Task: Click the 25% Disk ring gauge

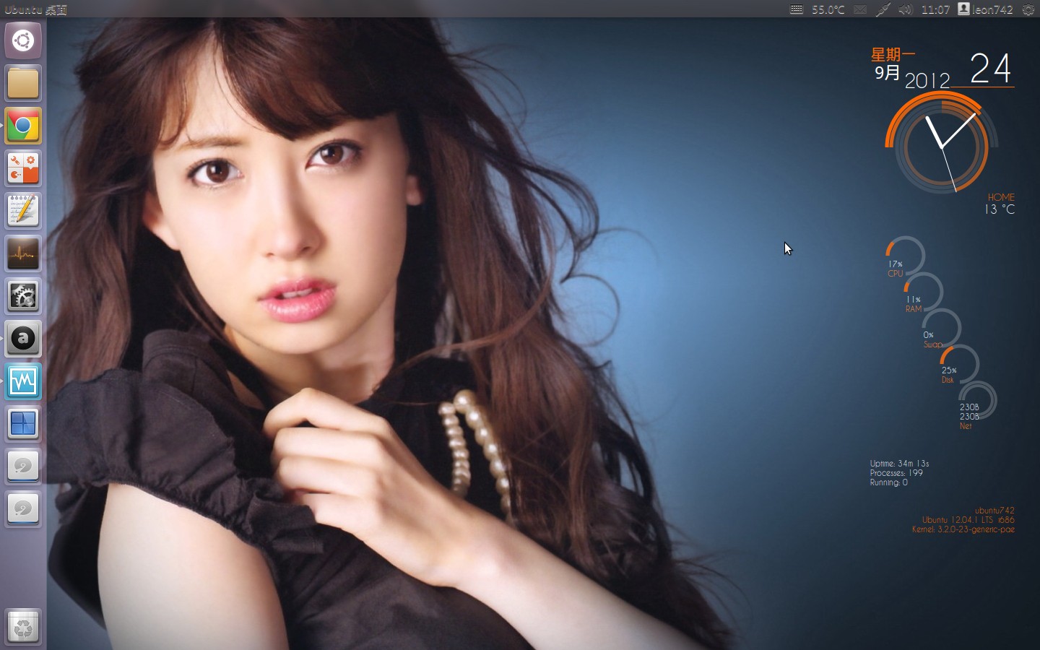Action: [x=959, y=363]
